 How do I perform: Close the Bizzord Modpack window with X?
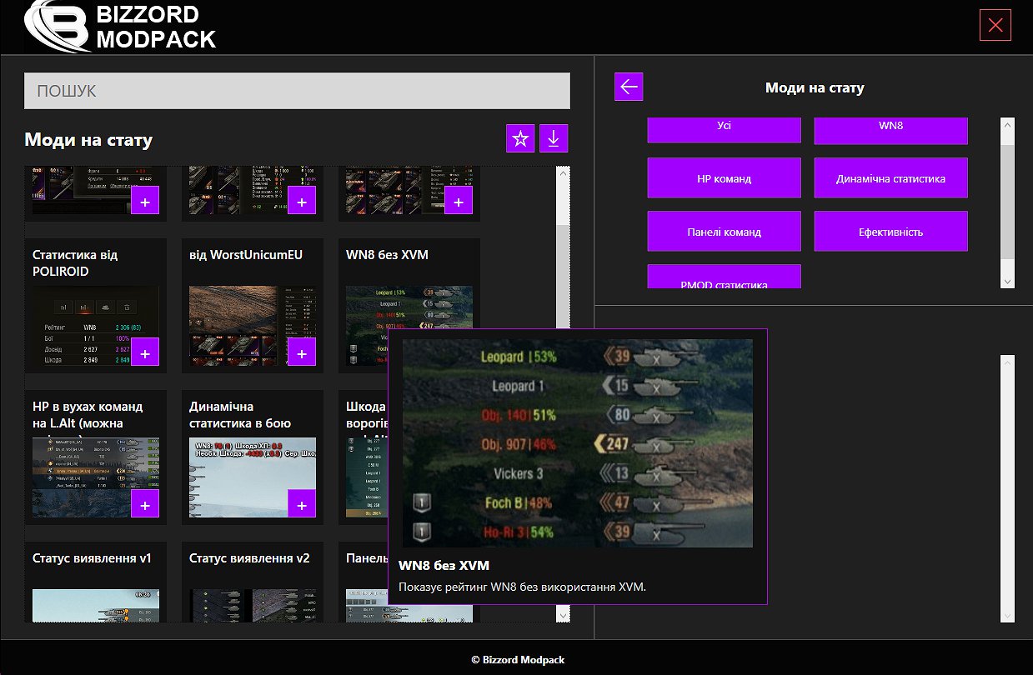[x=995, y=25]
